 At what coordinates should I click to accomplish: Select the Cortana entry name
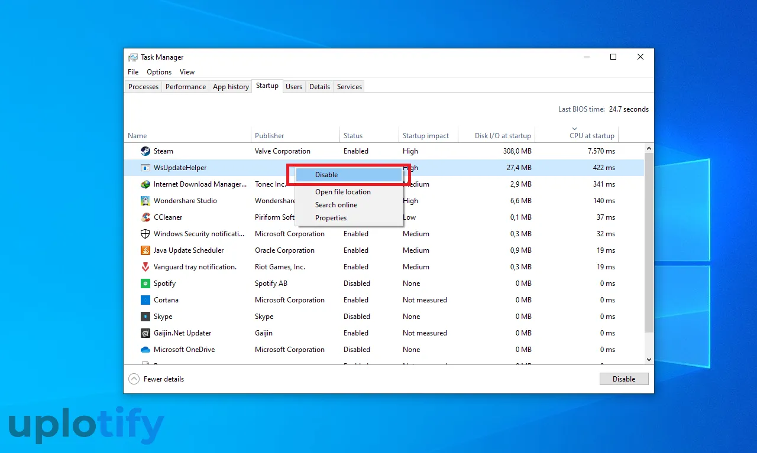(x=166, y=300)
